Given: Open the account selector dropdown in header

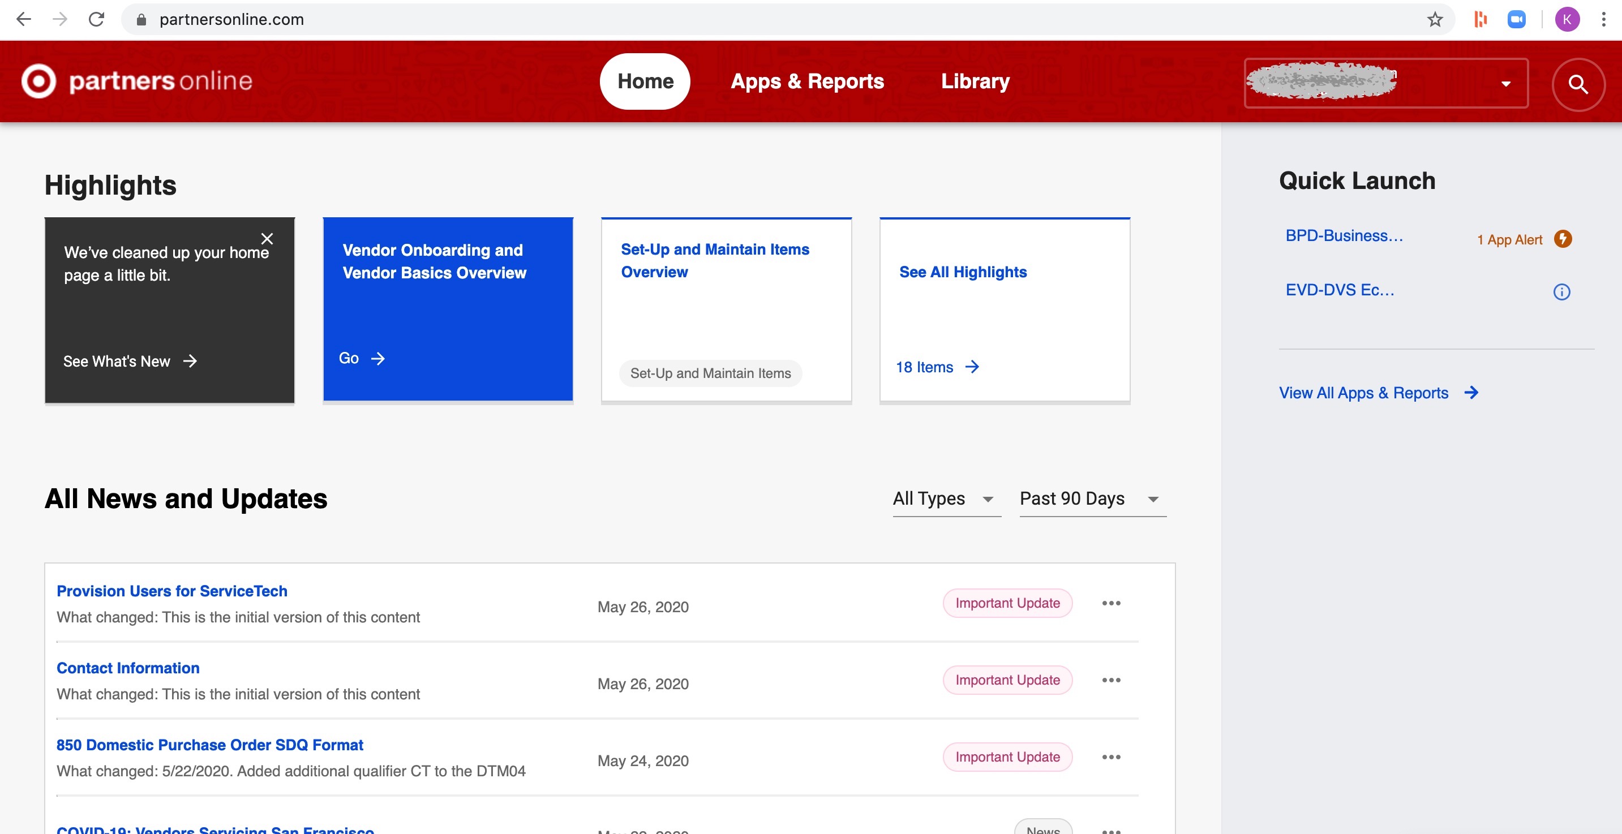Looking at the screenshot, I should coord(1386,83).
